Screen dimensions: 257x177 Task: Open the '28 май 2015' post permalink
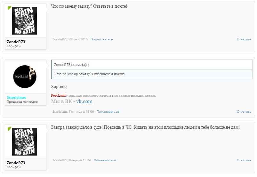point(78,39)
